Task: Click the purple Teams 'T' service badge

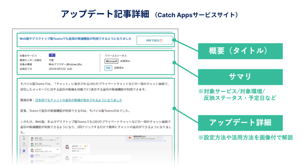Action: [52, 55]
